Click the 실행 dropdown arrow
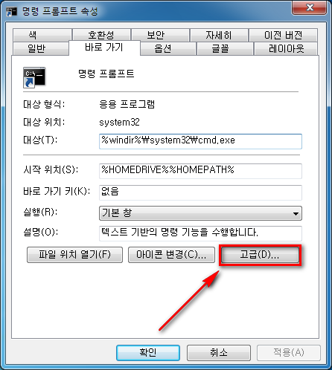The width and height of the screenshot is (332, 370). [296, 213]
